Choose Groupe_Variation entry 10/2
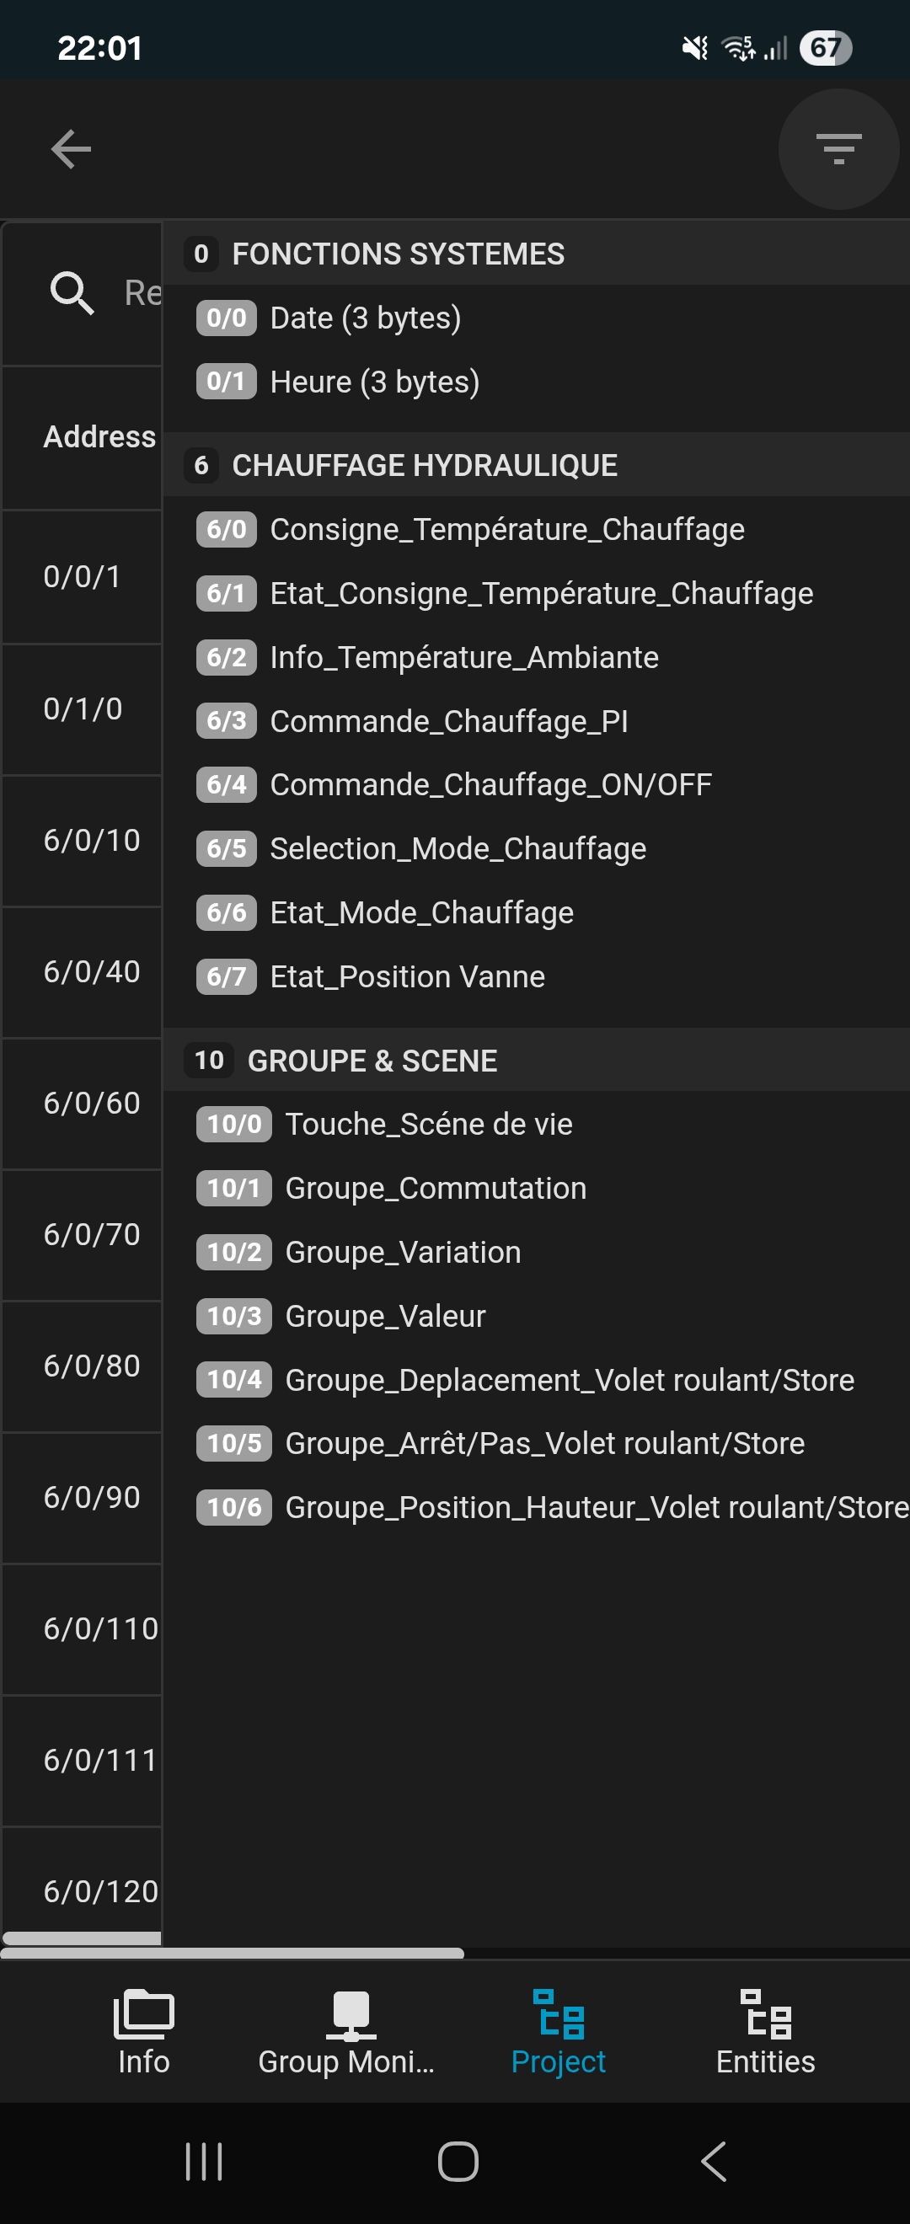910x2224 pixels. [402, 1252]
